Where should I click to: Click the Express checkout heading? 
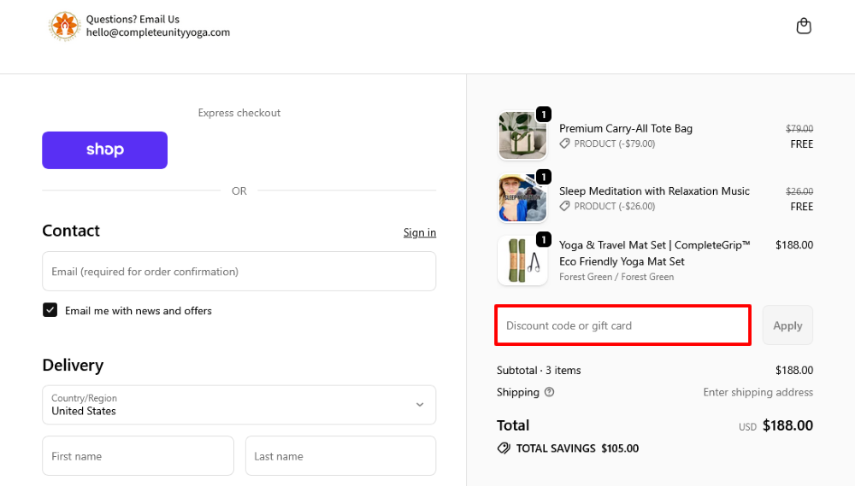[x=239, y=113]
